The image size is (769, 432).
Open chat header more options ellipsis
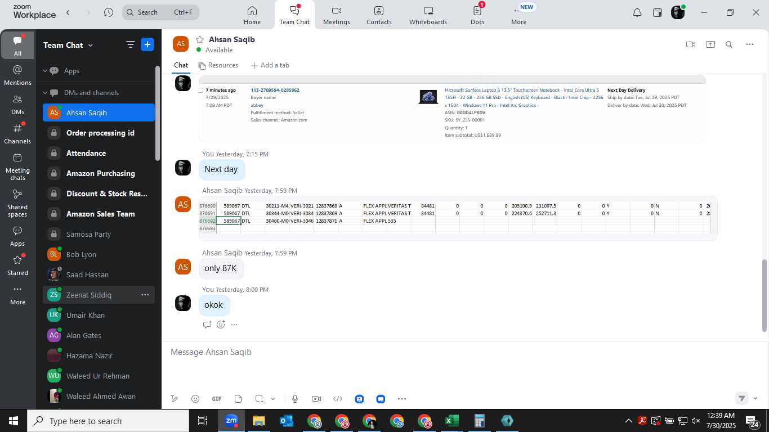(x=749, y=44)
